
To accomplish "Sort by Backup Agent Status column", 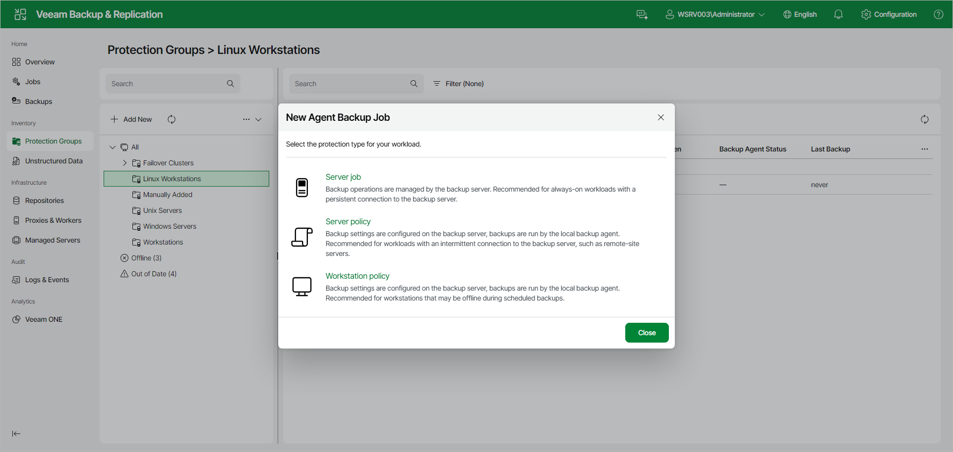I will (x=753, y=149).
